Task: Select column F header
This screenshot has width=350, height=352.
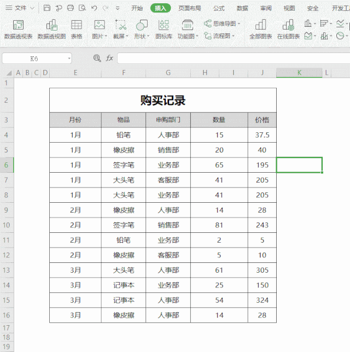Action: point(124,73)
